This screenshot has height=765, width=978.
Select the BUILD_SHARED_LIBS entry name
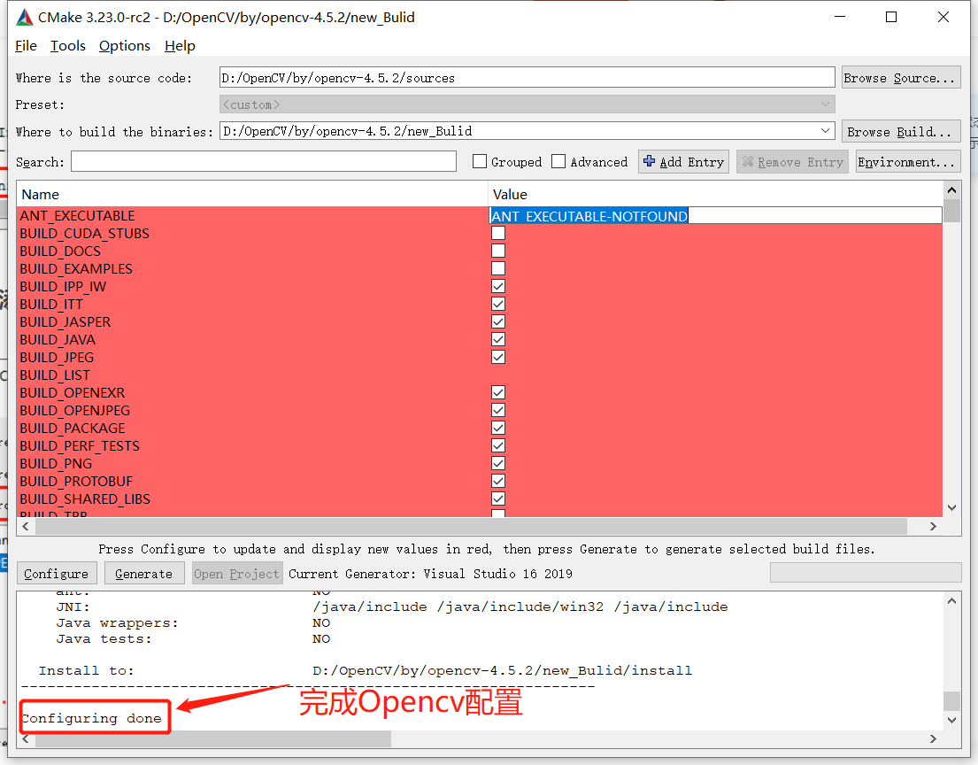[85, 499]
